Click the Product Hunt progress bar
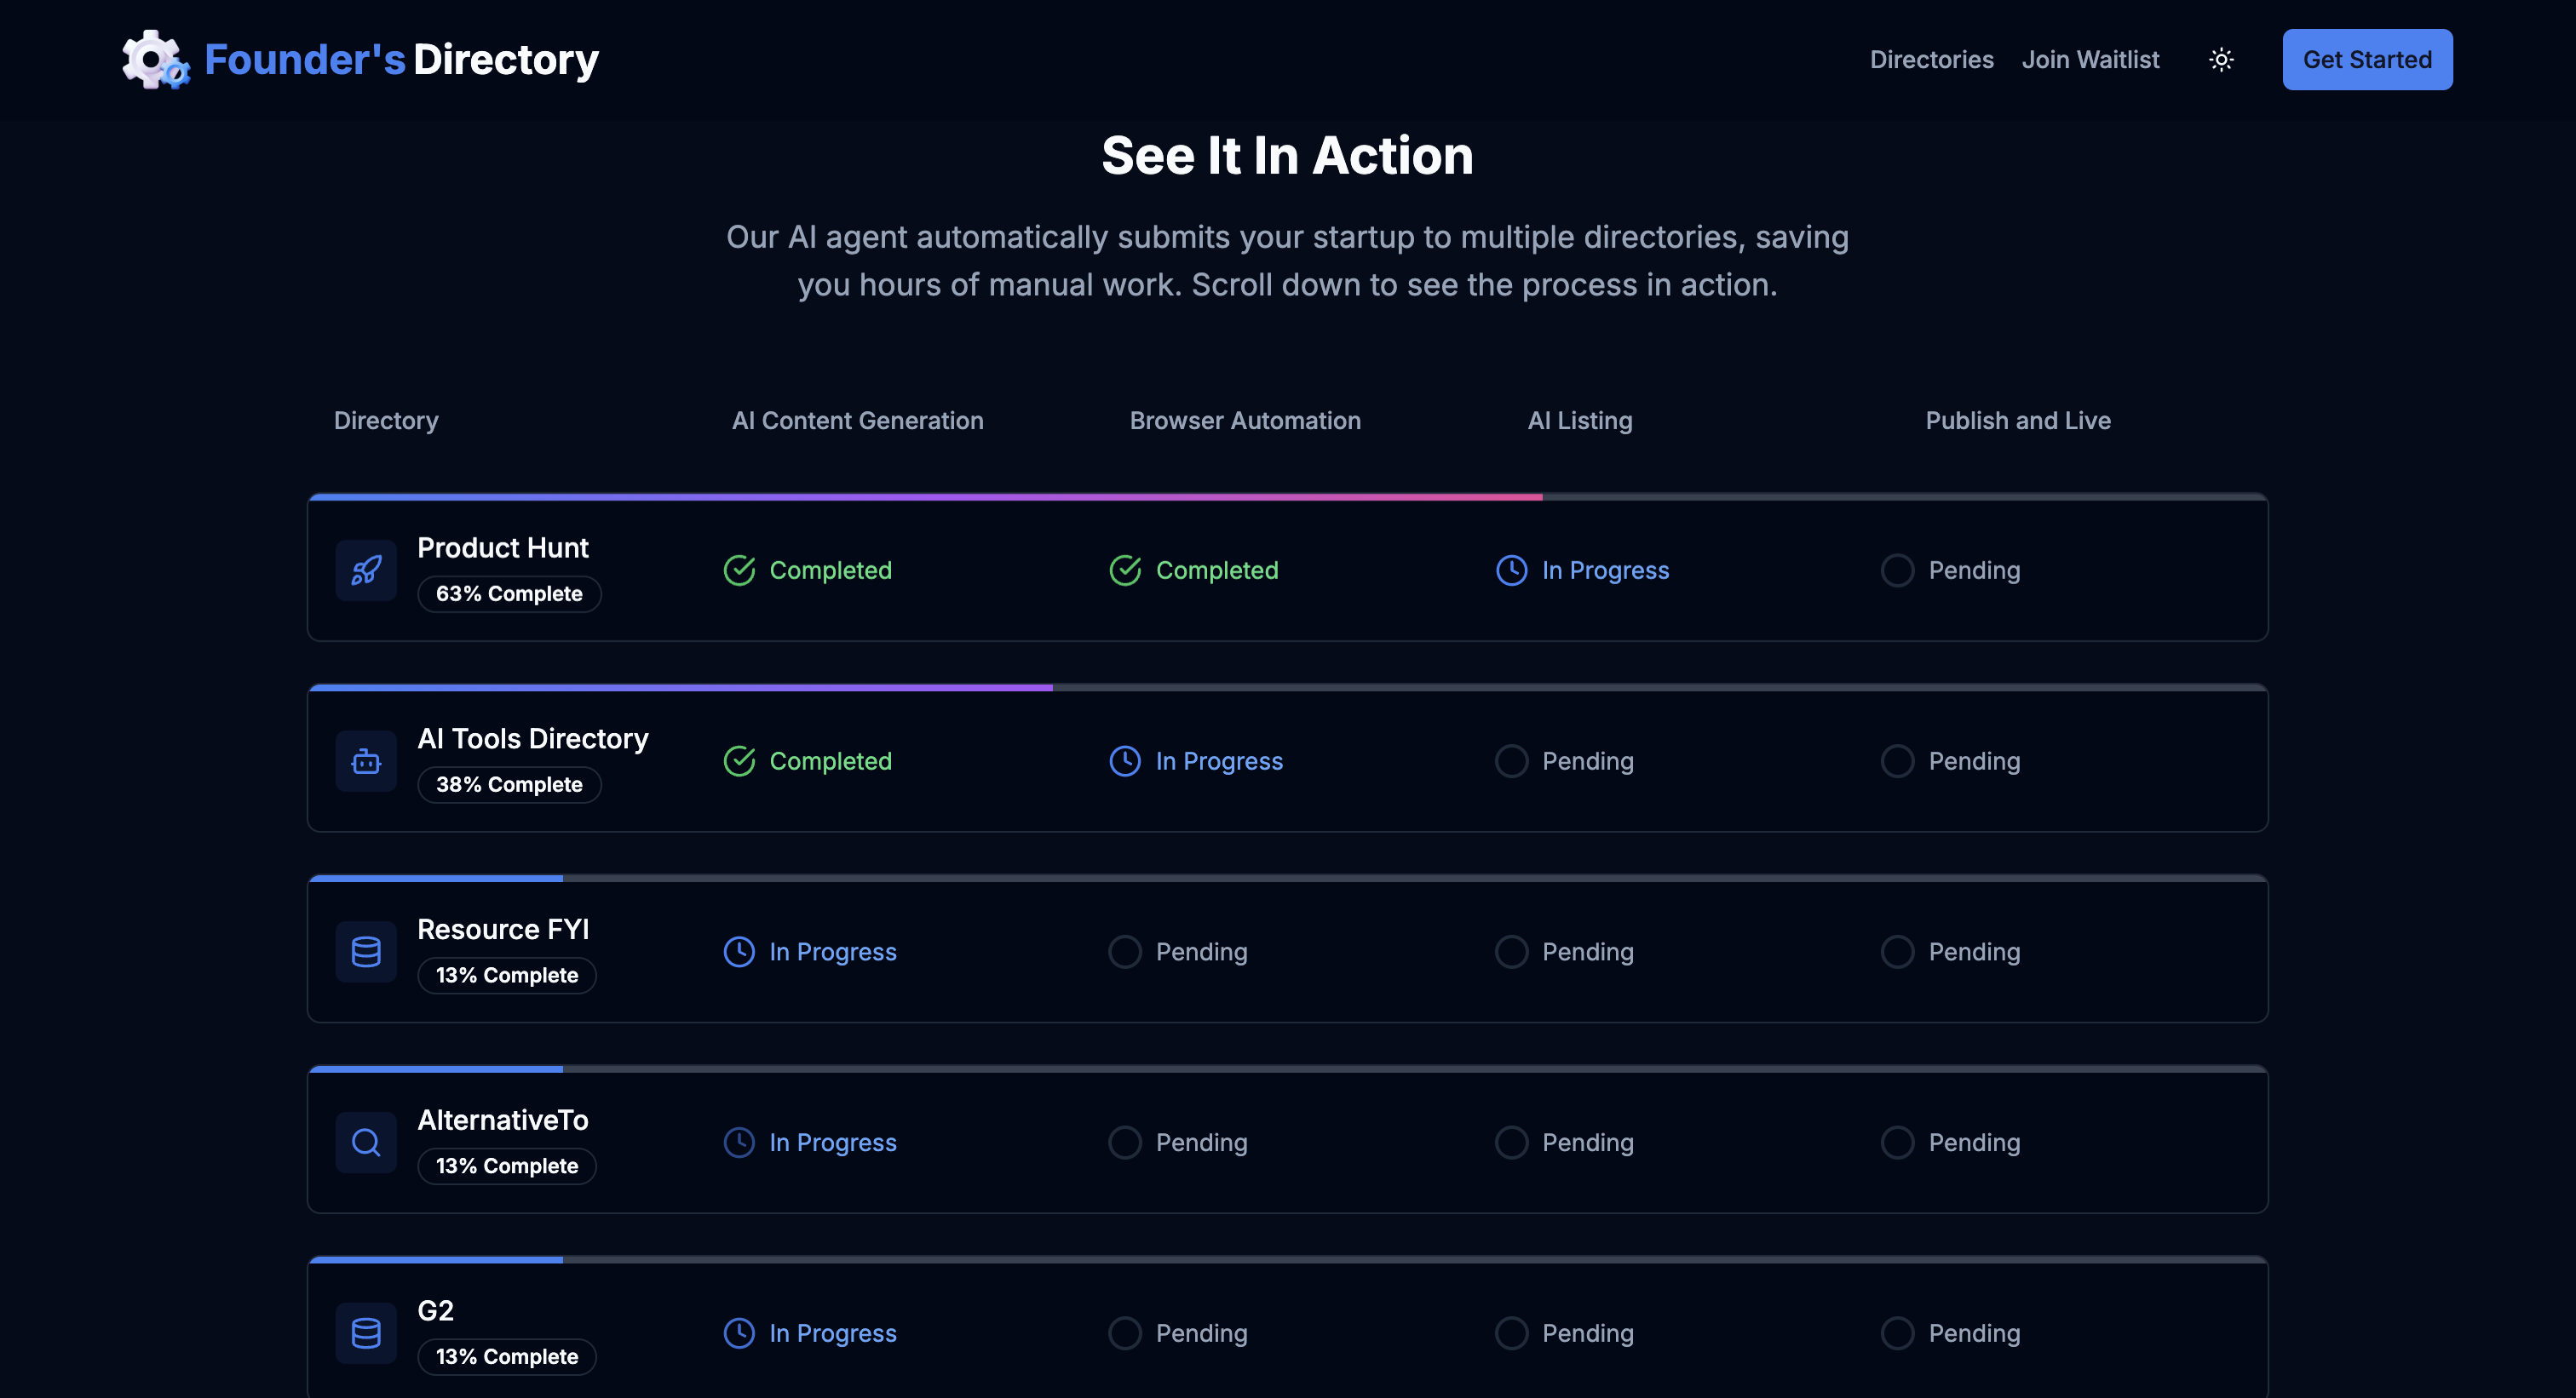This screenshot has width=2576, height=1398. pos(1287,496)
